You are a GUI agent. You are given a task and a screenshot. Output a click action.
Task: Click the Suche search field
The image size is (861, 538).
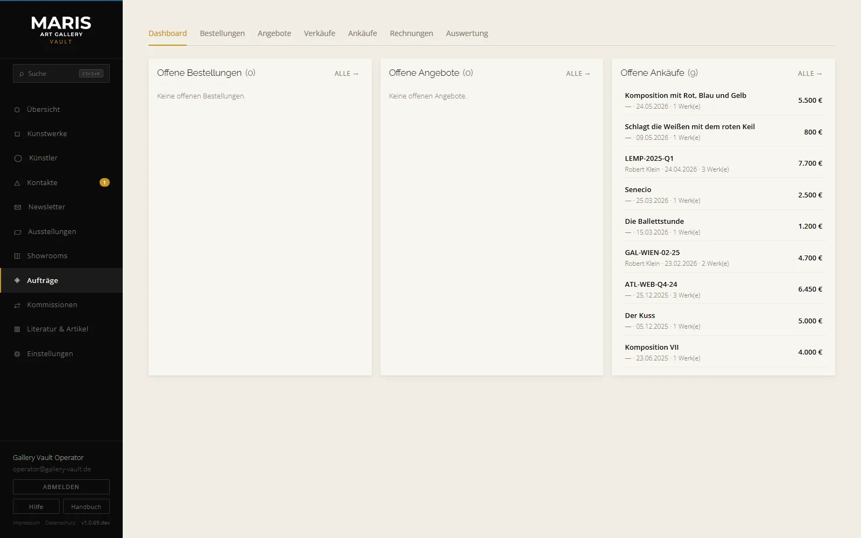pos(61,74)
